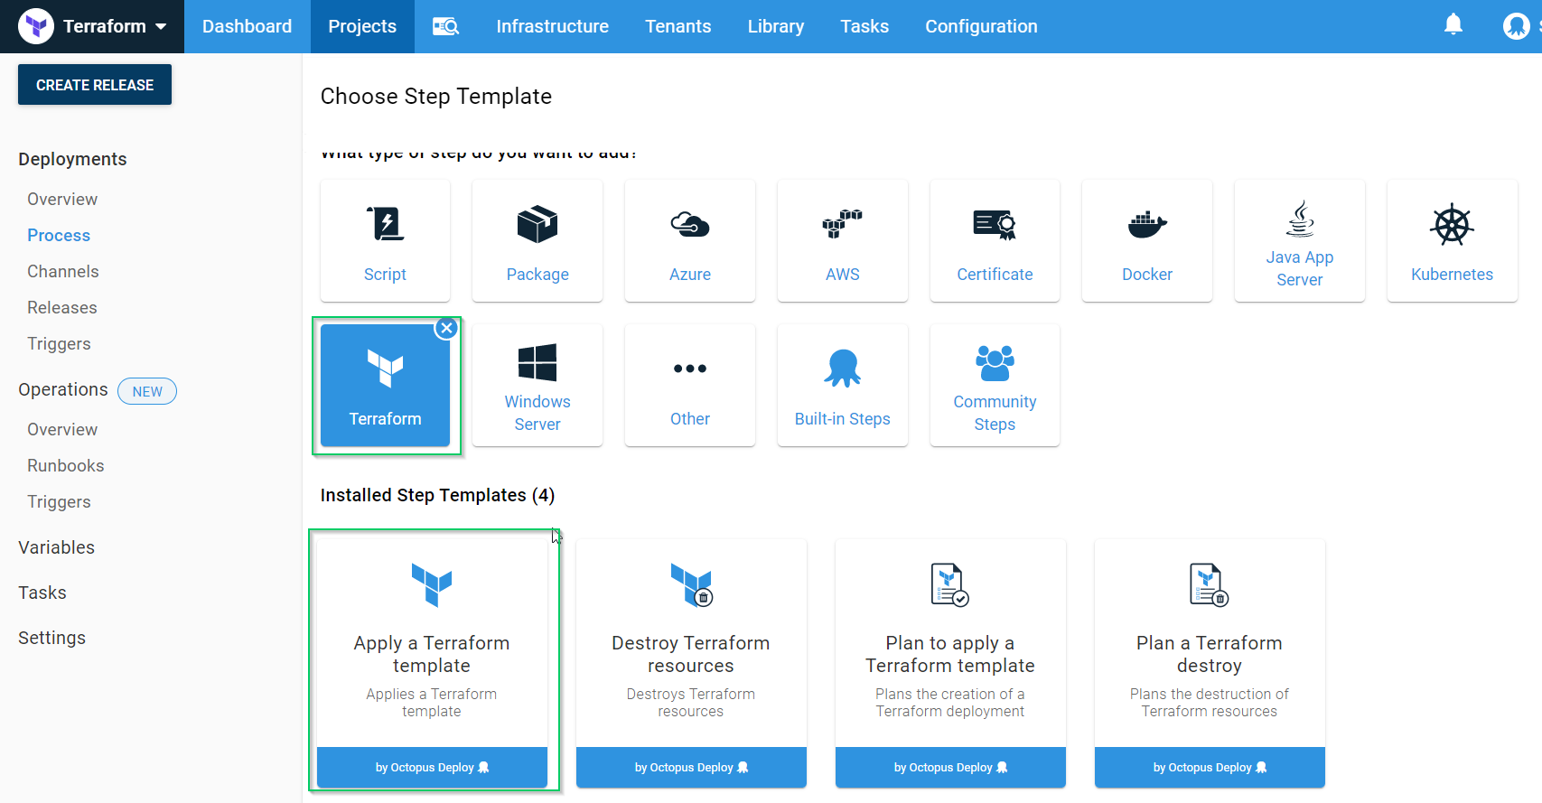Open Runbooks under Operations
This screenshot has height=803, width=1542.
tap(65, 465)
